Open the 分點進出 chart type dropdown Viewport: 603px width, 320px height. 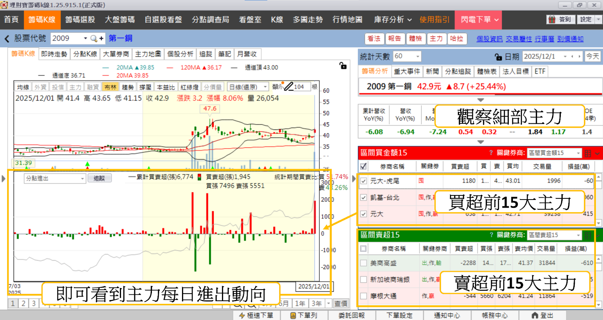click(83, 178)
